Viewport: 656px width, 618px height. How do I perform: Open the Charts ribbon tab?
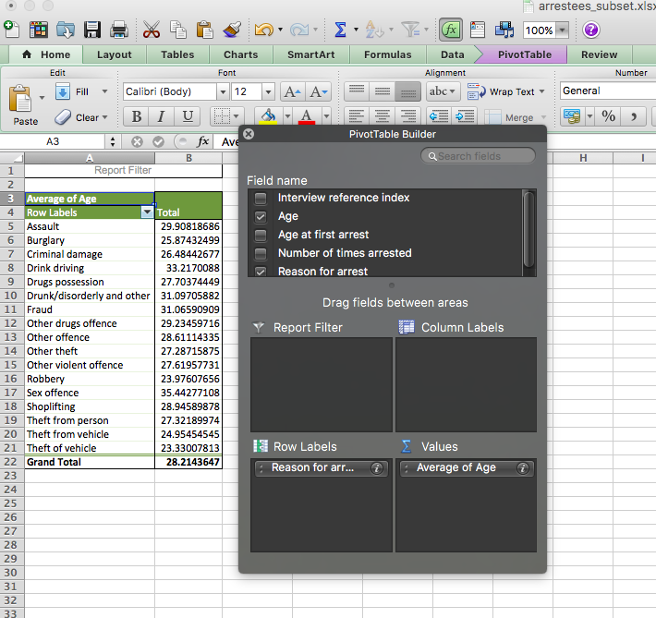(240, 55)
